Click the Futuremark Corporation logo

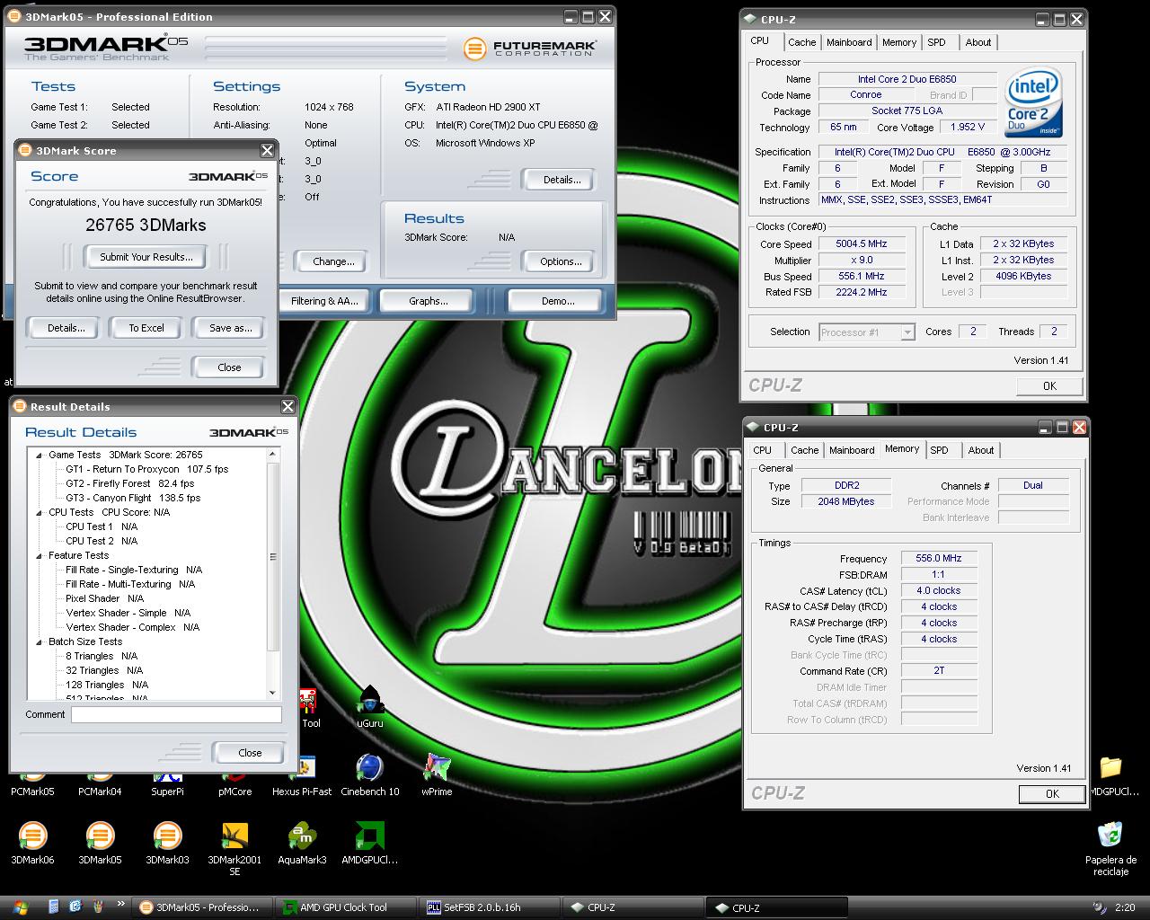pos(530,49)
